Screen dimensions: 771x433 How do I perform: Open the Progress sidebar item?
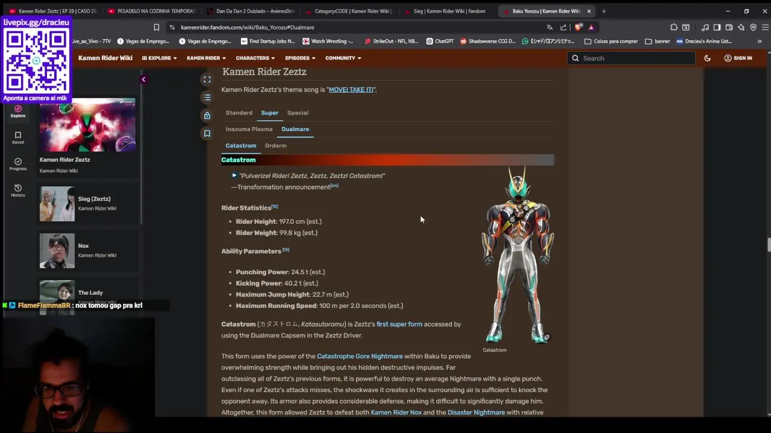18,164
